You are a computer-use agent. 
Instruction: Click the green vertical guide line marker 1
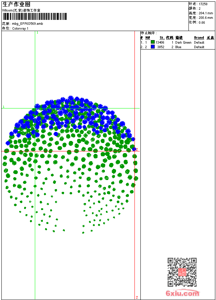(37, 32)
